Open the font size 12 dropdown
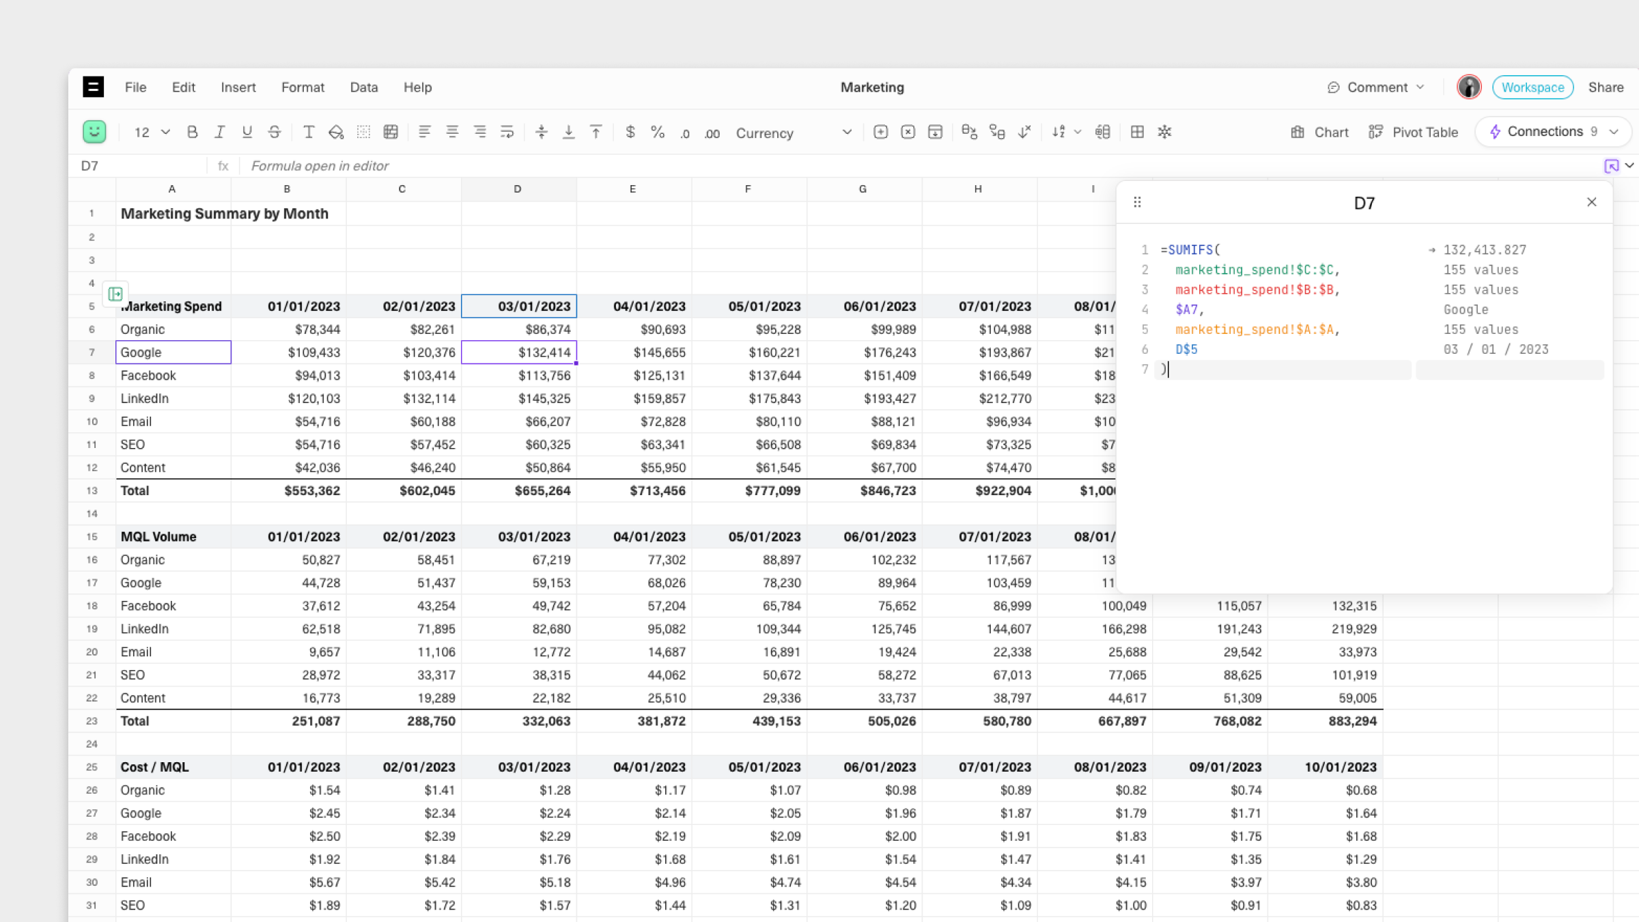Screen dimensions: 1639x922 [152, 132]
